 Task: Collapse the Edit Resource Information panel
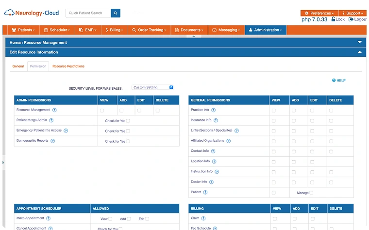coord(360,52)
